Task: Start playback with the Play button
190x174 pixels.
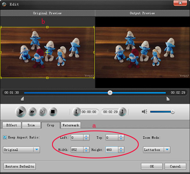Action: [x=21, y=112]
